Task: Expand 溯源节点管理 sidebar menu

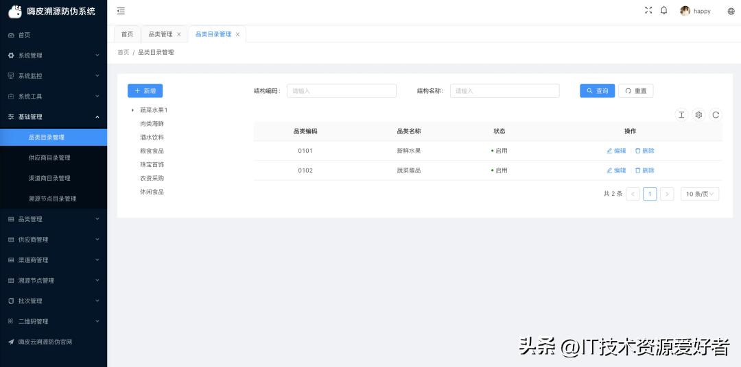Action: (x=54, y=280)
